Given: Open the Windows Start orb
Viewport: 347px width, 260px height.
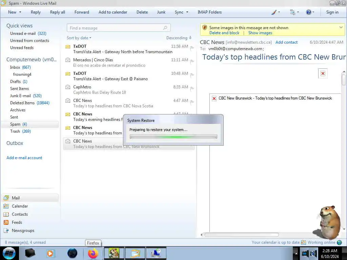Looking at the screenshot, I should click(x=9, y=253).
